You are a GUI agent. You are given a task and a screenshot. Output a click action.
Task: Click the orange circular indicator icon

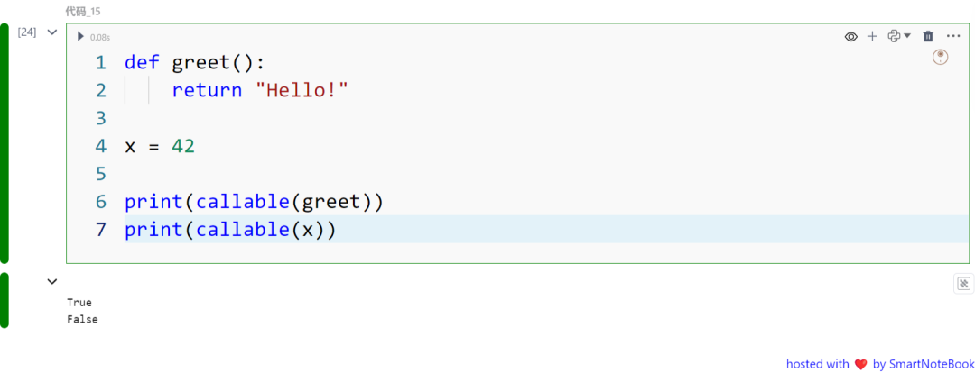940,57
